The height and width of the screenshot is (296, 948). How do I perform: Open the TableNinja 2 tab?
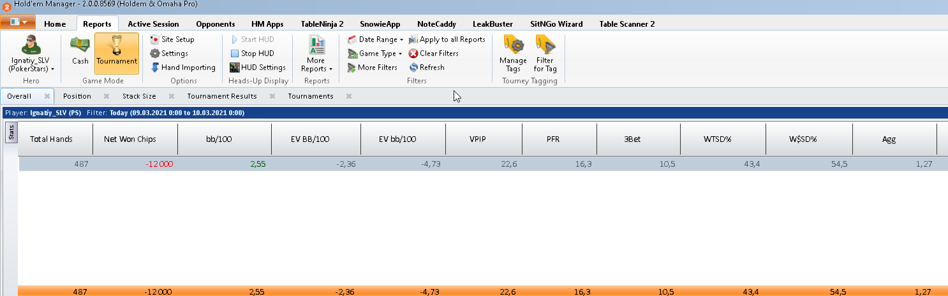tap(322, 24)
